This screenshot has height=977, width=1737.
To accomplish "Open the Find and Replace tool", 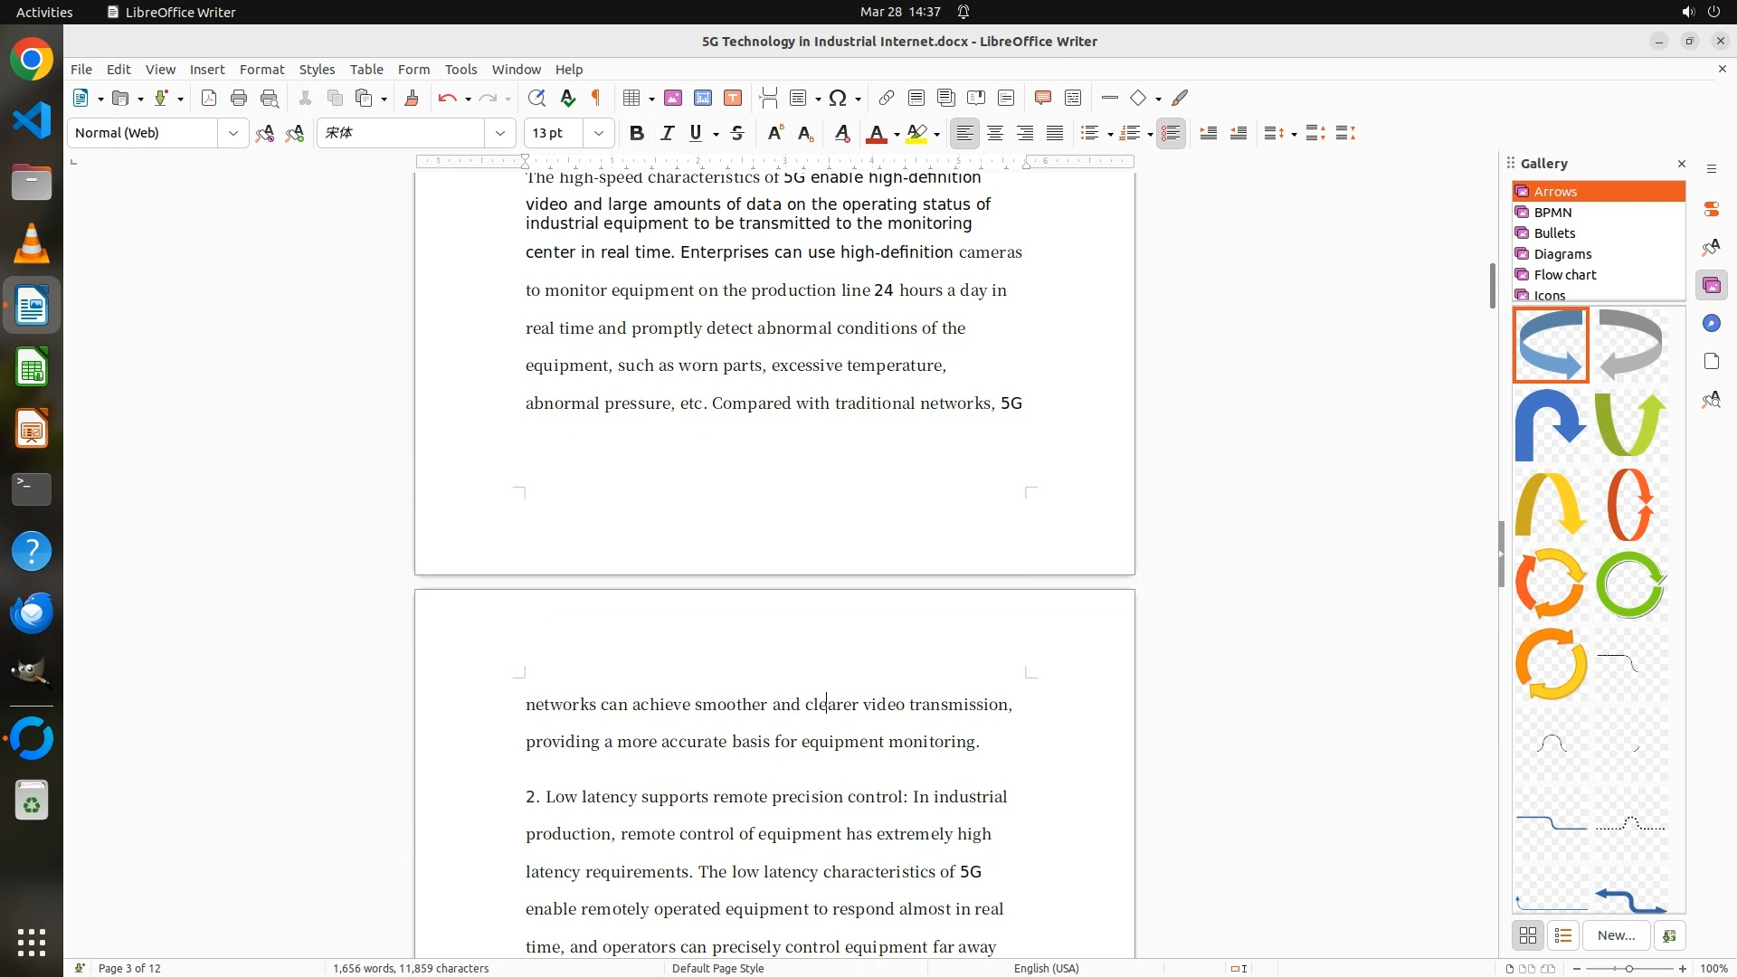I will pyautogui.click(x=536, y=98).
